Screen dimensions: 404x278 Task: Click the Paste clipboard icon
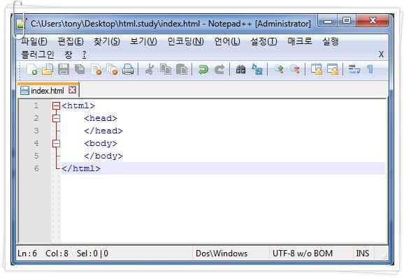[x=182, y=70]
